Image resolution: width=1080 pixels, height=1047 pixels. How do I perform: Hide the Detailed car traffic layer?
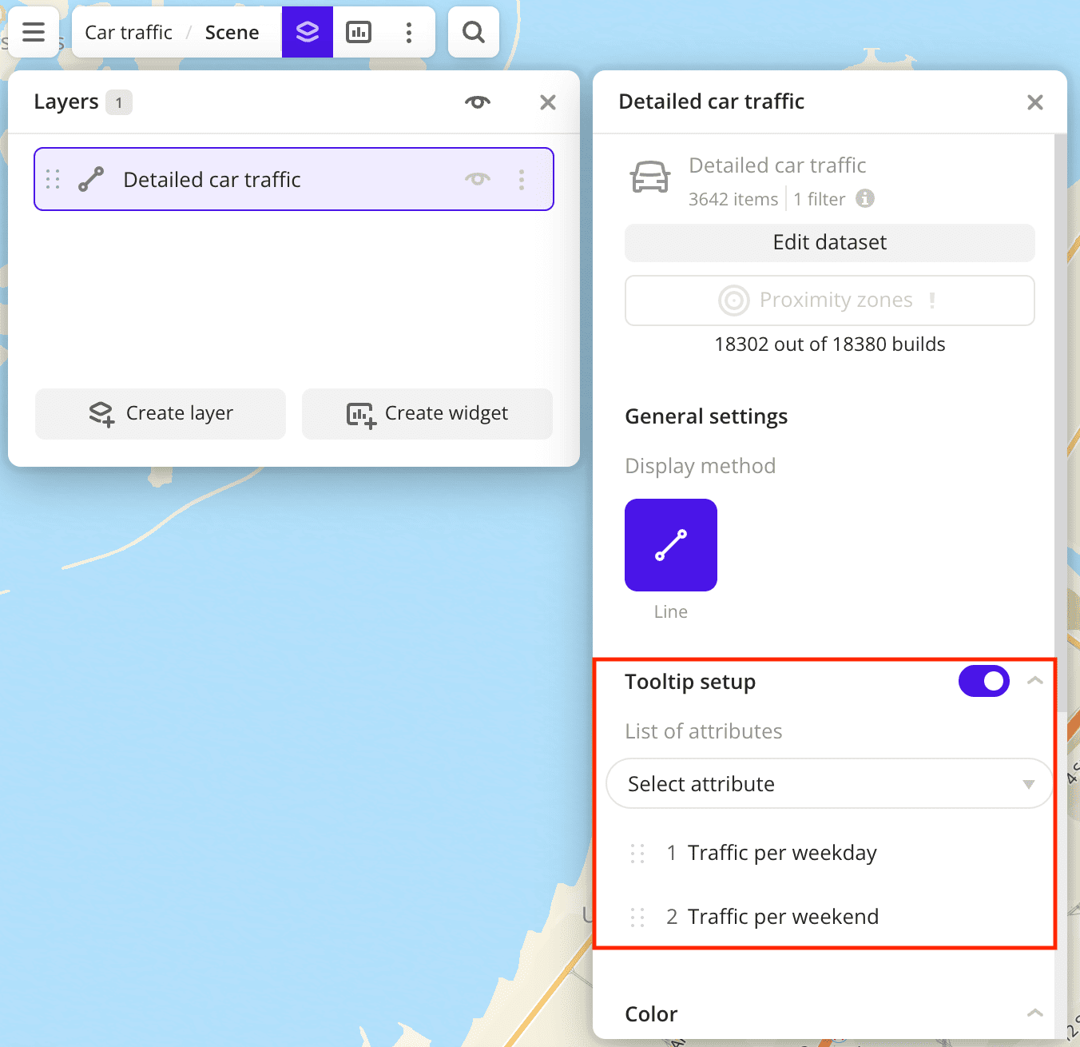[x=477, y=179]
